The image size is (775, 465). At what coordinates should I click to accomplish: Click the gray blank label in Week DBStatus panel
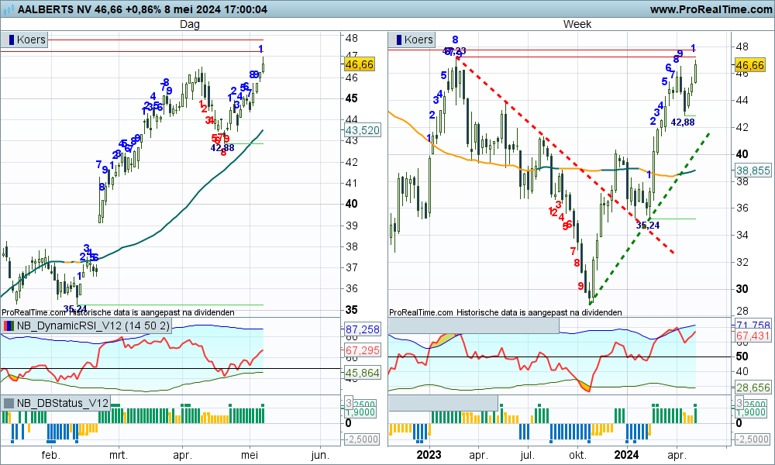pos(443,403)
